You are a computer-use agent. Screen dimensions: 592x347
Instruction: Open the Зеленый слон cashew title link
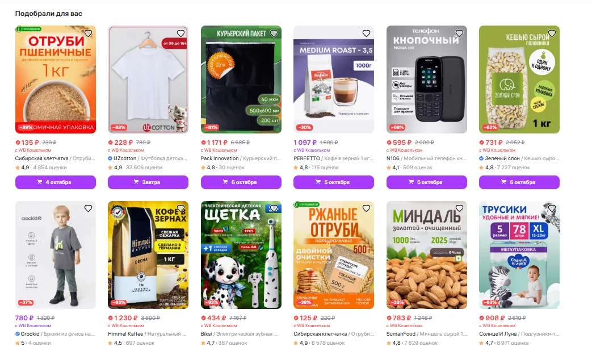[519, 158]
